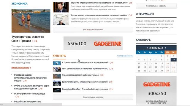
Task: Follow the Читать полностью link
Action: click(x=20, y=68)
